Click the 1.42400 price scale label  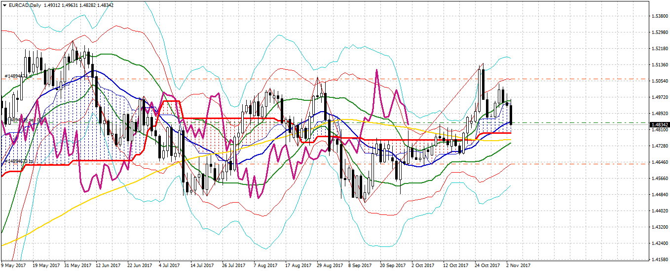tap(659, 243)
